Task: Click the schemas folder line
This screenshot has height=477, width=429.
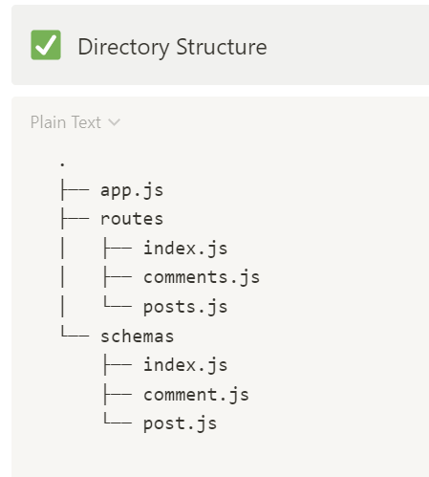Action: [x=138, y=336]
